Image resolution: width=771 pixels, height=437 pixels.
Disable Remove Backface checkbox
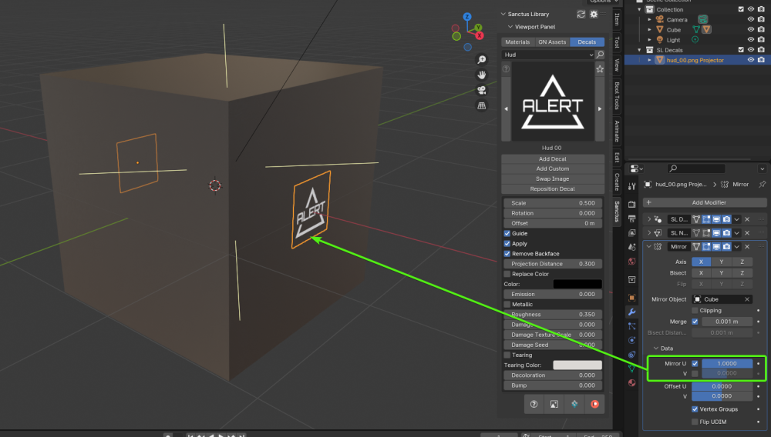507,254
